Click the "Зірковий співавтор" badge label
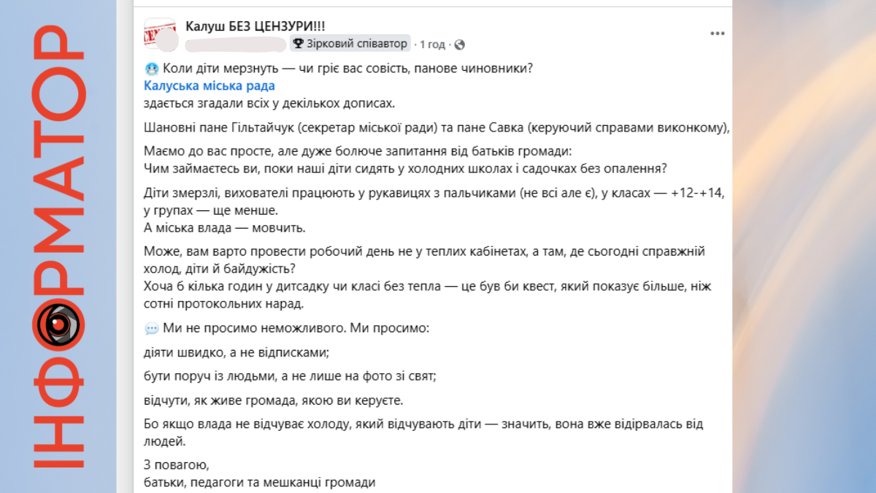The height and width of the screenshot is (493, 876). (356, 44)
